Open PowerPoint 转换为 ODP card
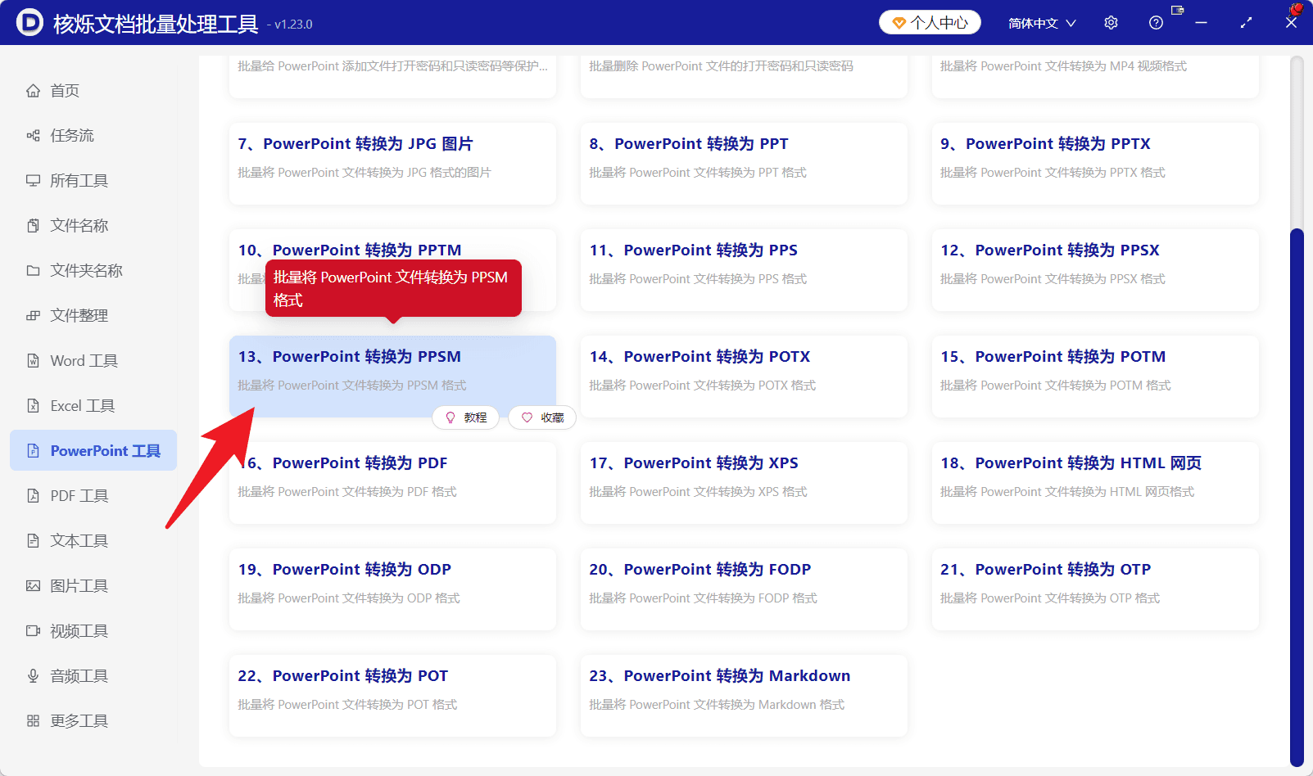 pos(392,589)
